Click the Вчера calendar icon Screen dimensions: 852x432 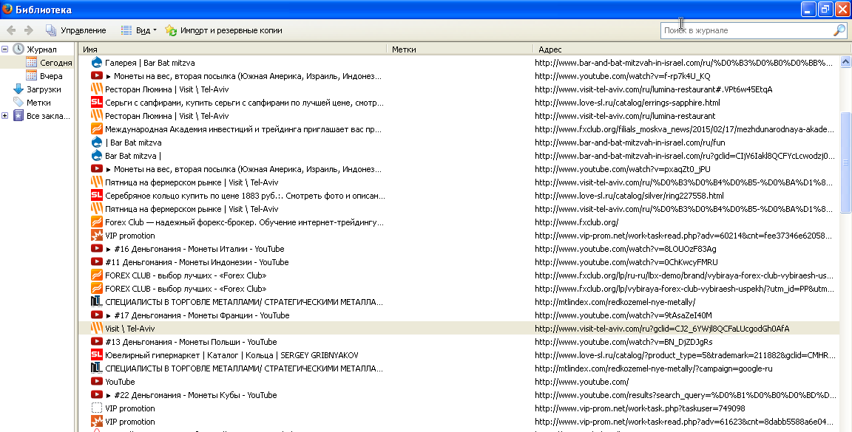(x=32, y=76)
